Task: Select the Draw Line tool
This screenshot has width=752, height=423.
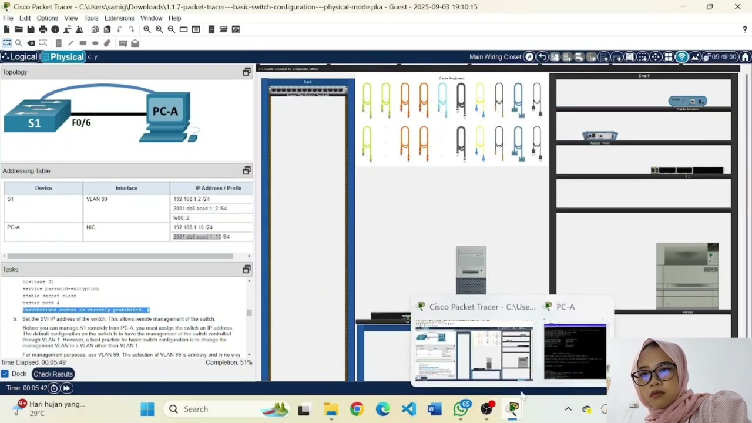Action: [x=71, y=43]
